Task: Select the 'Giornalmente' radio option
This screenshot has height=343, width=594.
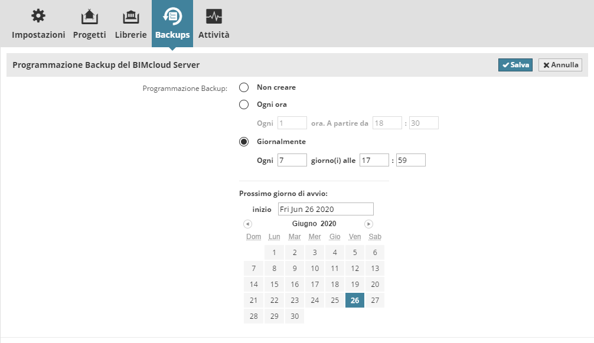Action: click(244, 142)
